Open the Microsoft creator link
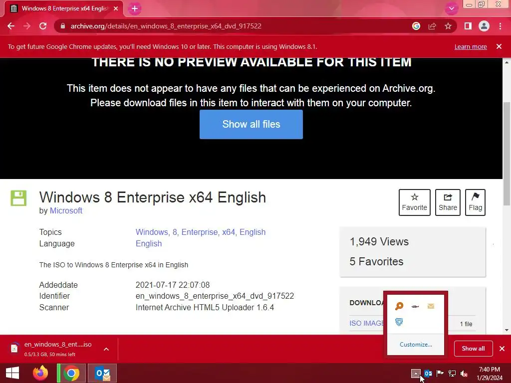 tap(66, 211)
